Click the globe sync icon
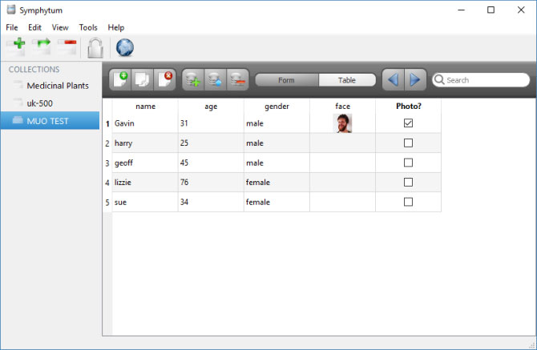Screen dimensions: 537x350 point(125,47)
